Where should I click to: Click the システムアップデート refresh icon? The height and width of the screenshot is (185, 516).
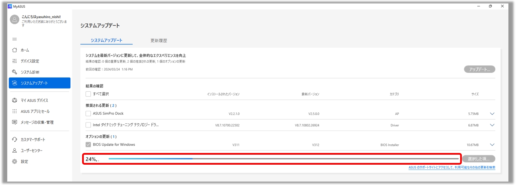point(14,83)
